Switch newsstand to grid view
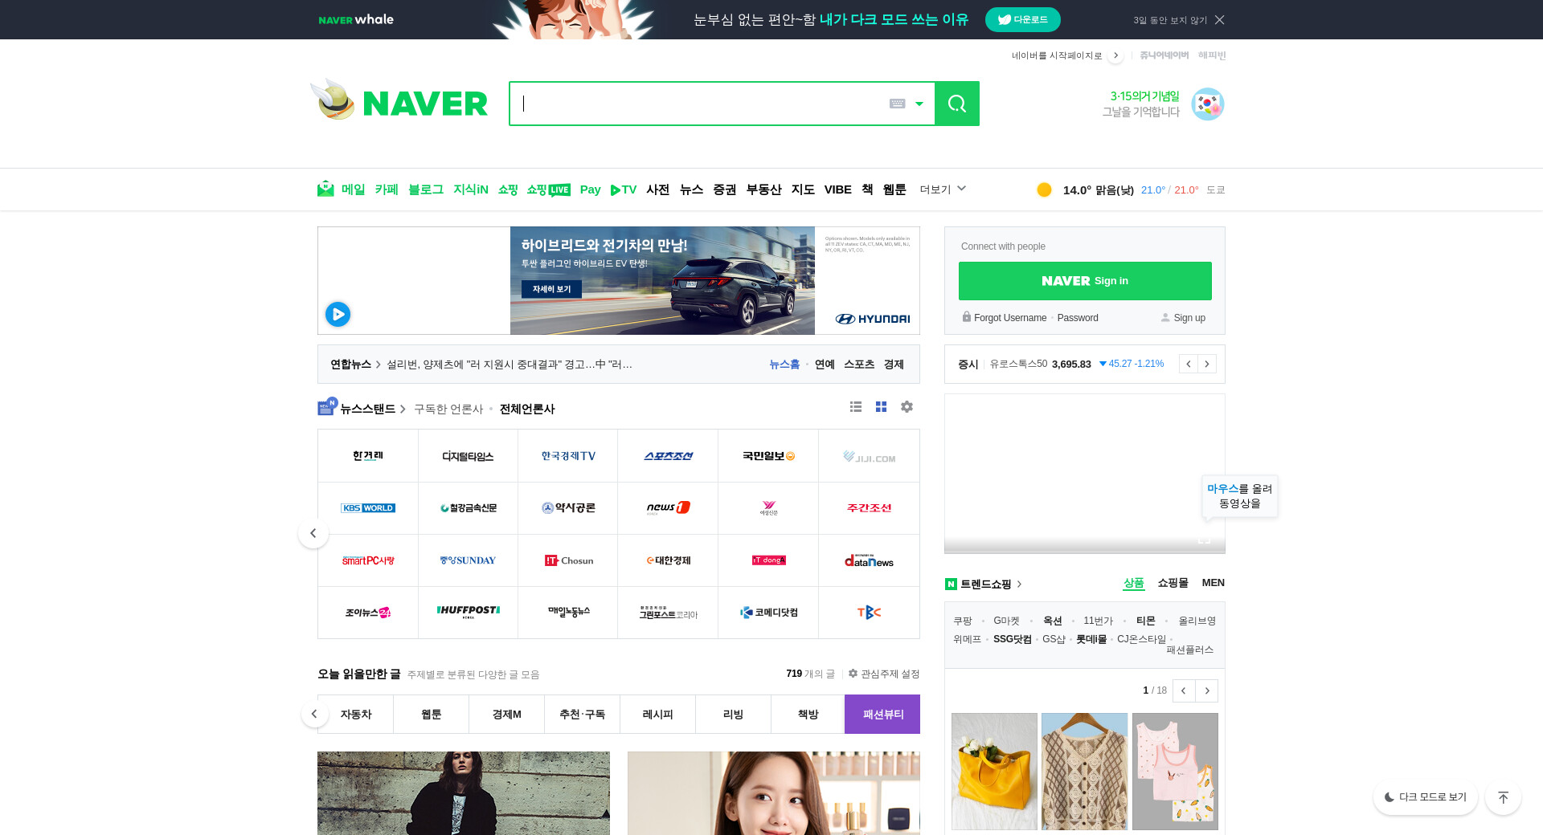 [881, 407]
